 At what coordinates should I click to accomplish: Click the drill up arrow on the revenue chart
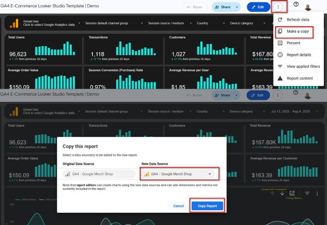pyautogui.click(x=272, y=193)
